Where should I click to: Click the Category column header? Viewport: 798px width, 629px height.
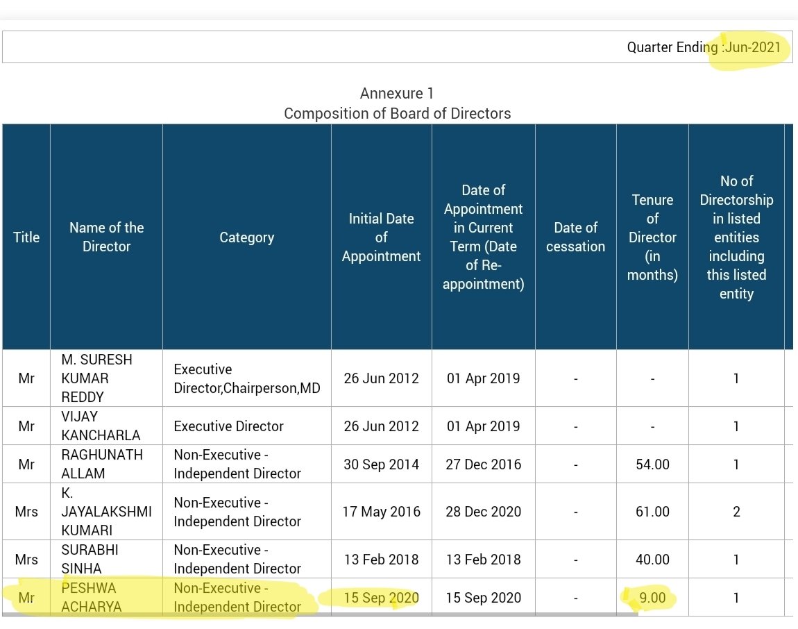click(x=247, y=237)
